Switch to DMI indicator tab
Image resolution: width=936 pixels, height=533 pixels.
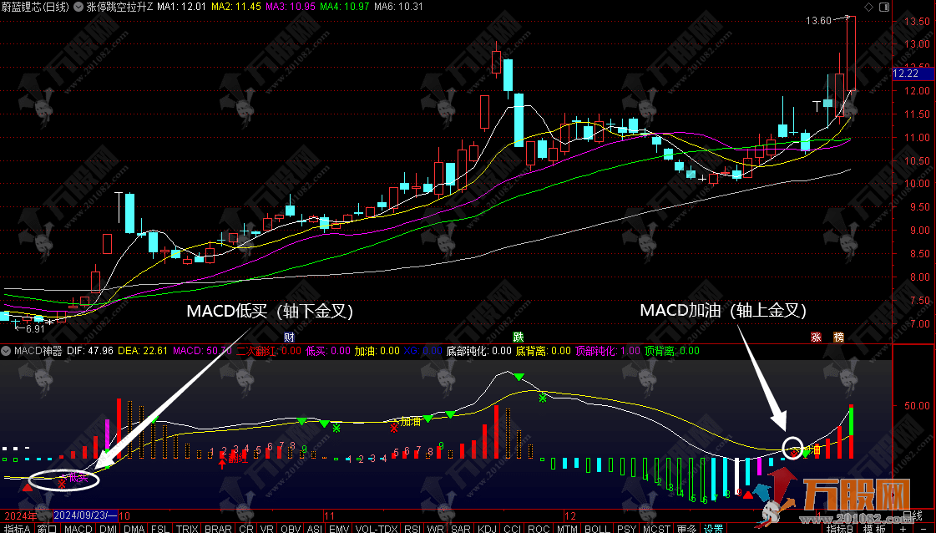tap(108, 528)
